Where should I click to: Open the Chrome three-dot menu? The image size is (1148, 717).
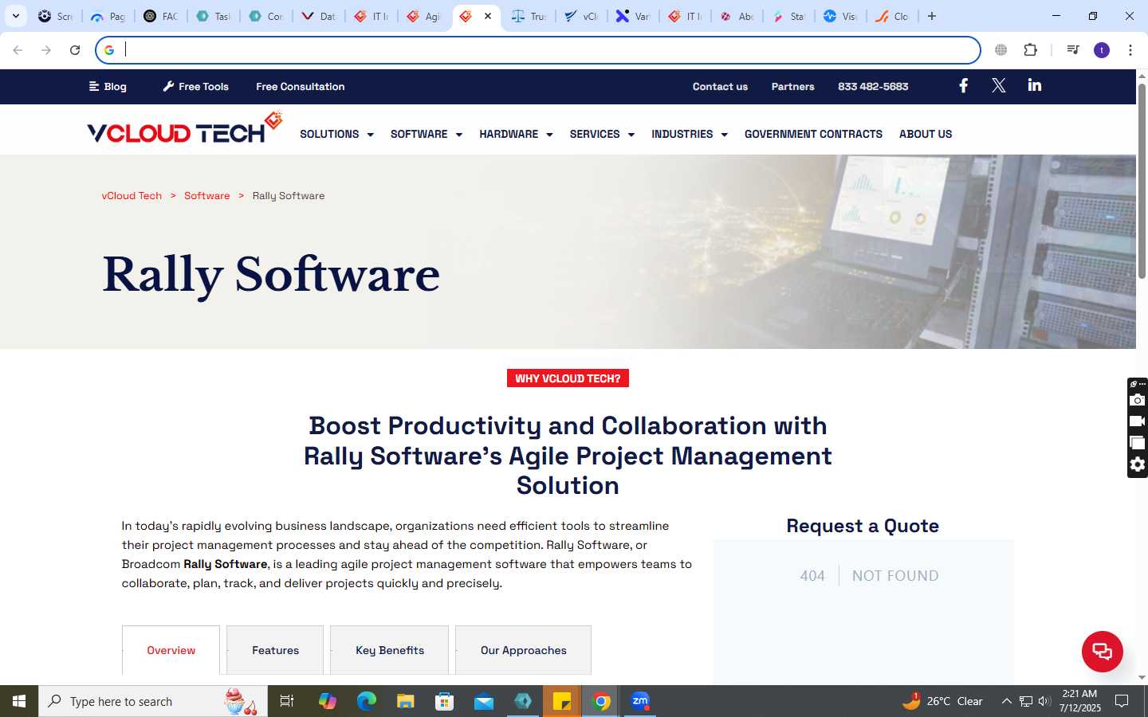click(x=1130, y=50)
